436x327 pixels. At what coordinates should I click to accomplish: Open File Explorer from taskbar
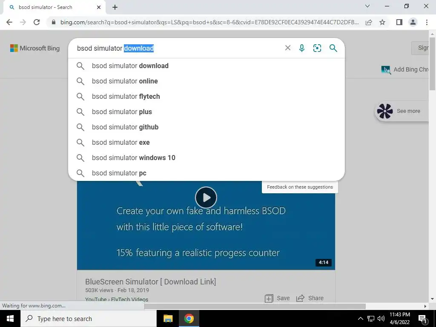pyautogui.click(x=168, y=318)
